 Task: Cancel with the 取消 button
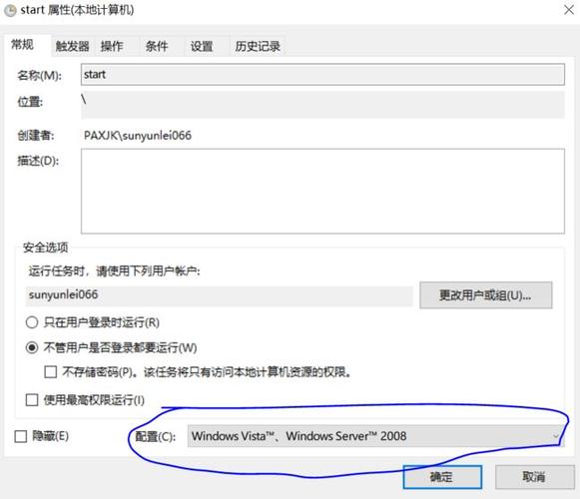[534, 477]
